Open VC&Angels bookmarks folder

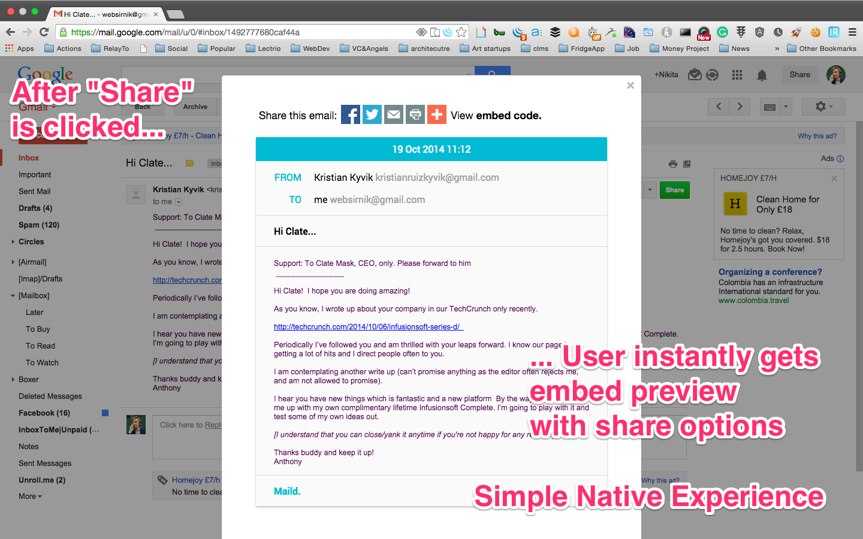pyautogui.click(x=364, y=49)
